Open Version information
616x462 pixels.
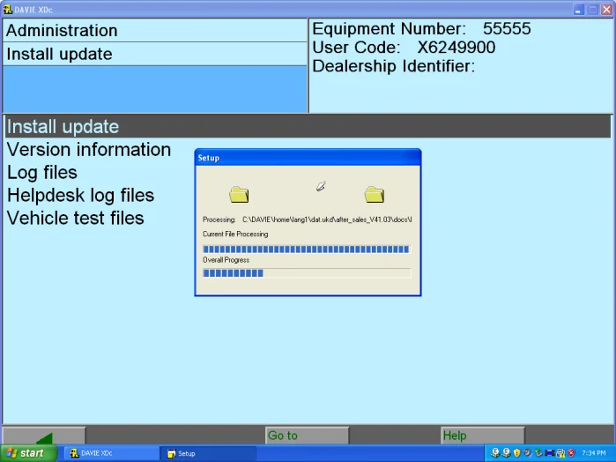coord(89,149)
